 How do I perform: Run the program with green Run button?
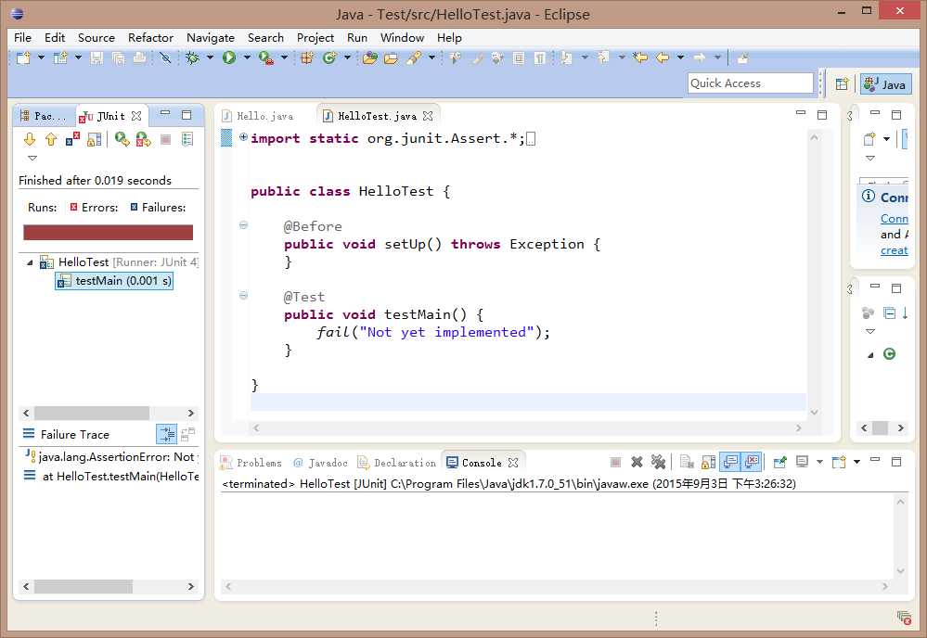229,57
